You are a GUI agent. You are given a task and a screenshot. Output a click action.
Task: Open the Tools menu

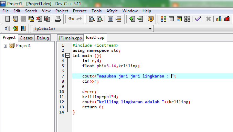click(x=96, y=11)
